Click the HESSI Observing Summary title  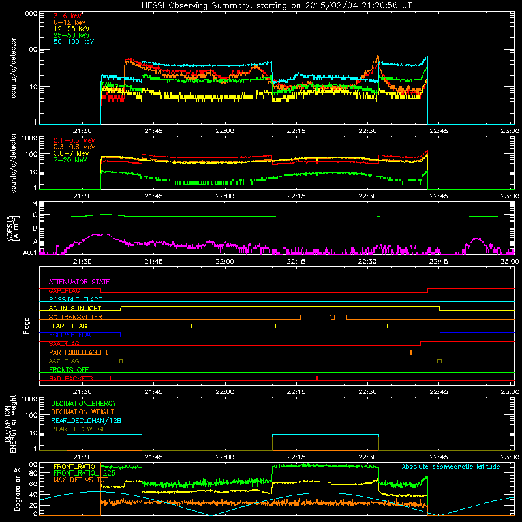coord(277,6)
